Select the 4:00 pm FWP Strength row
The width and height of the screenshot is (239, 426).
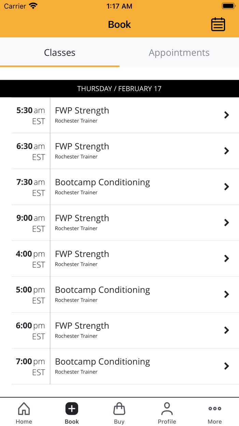click(x=119, y=258)
